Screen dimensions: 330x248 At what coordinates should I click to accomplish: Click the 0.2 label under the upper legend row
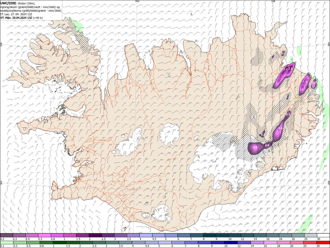click(x=2, y=239)
